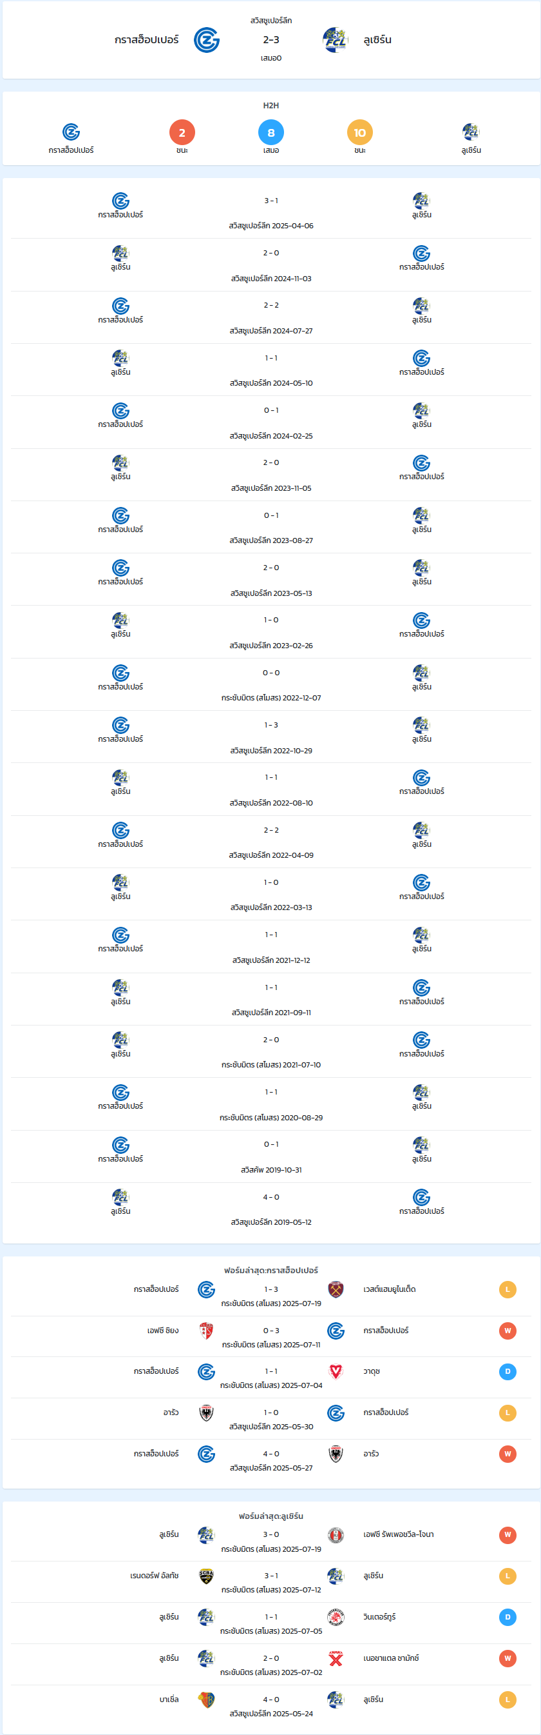Click the D badge on Winterthur match
Viewport: 541px width, 1735px height.
tap(508, 1617)
